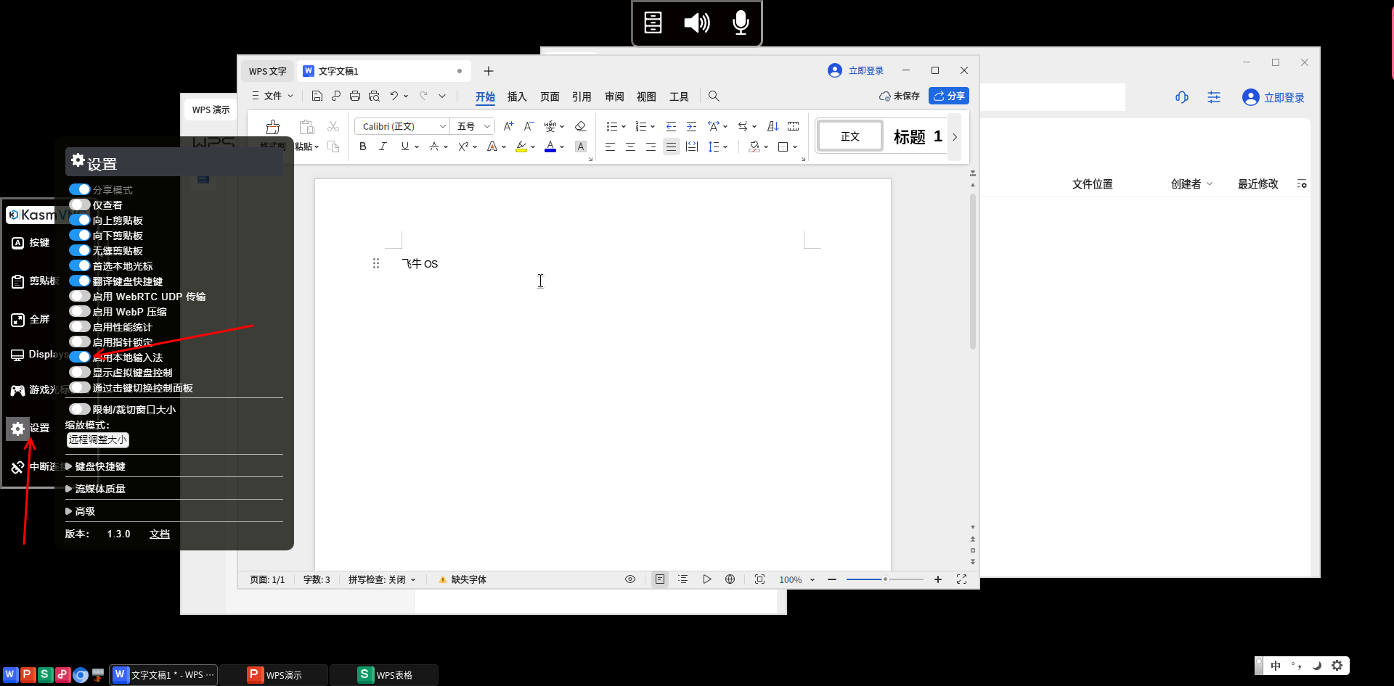Expand the 键盘快捷键 section

(x=95, y=466)
